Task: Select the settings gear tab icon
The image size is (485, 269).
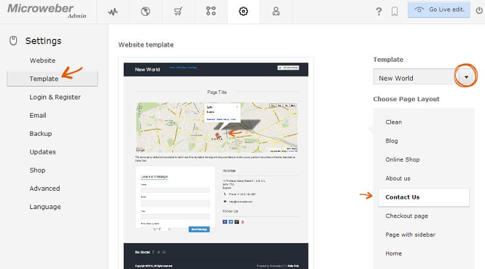Action: click(244, 12)
